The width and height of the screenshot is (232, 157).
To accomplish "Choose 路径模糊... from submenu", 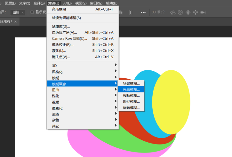I will 131,102.
